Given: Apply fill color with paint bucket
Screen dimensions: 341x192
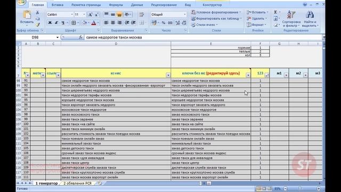Looking at the screenshot, I should (84, 22).
